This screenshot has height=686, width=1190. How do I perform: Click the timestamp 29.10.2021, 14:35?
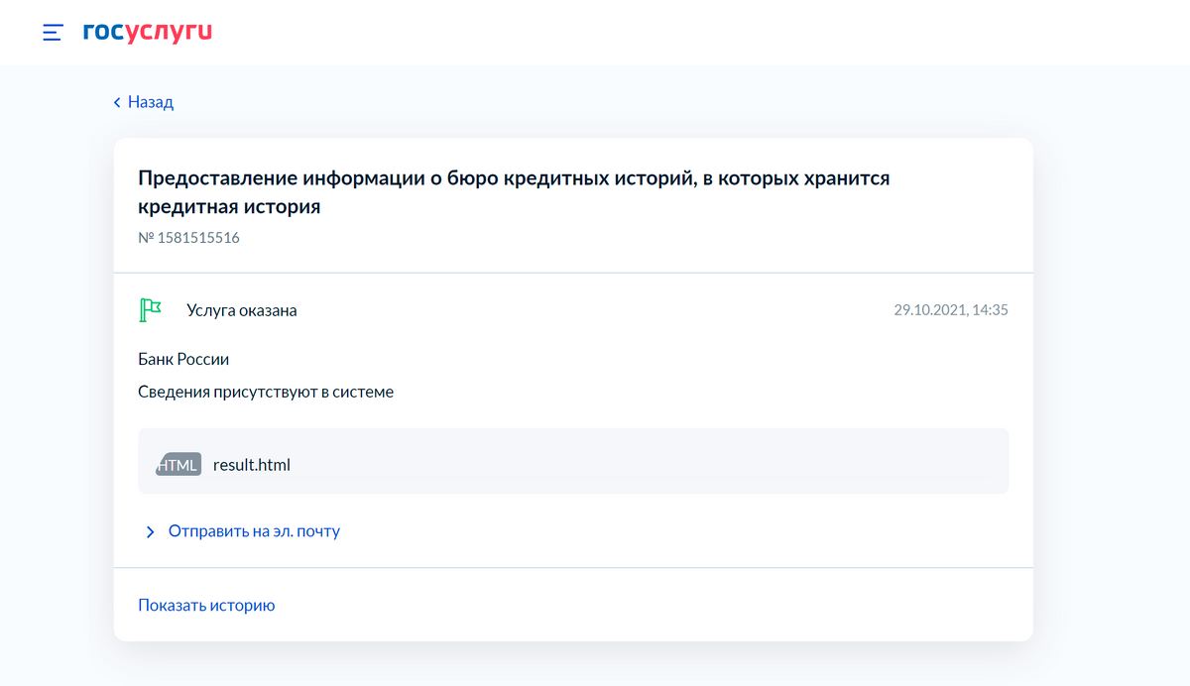951,310
